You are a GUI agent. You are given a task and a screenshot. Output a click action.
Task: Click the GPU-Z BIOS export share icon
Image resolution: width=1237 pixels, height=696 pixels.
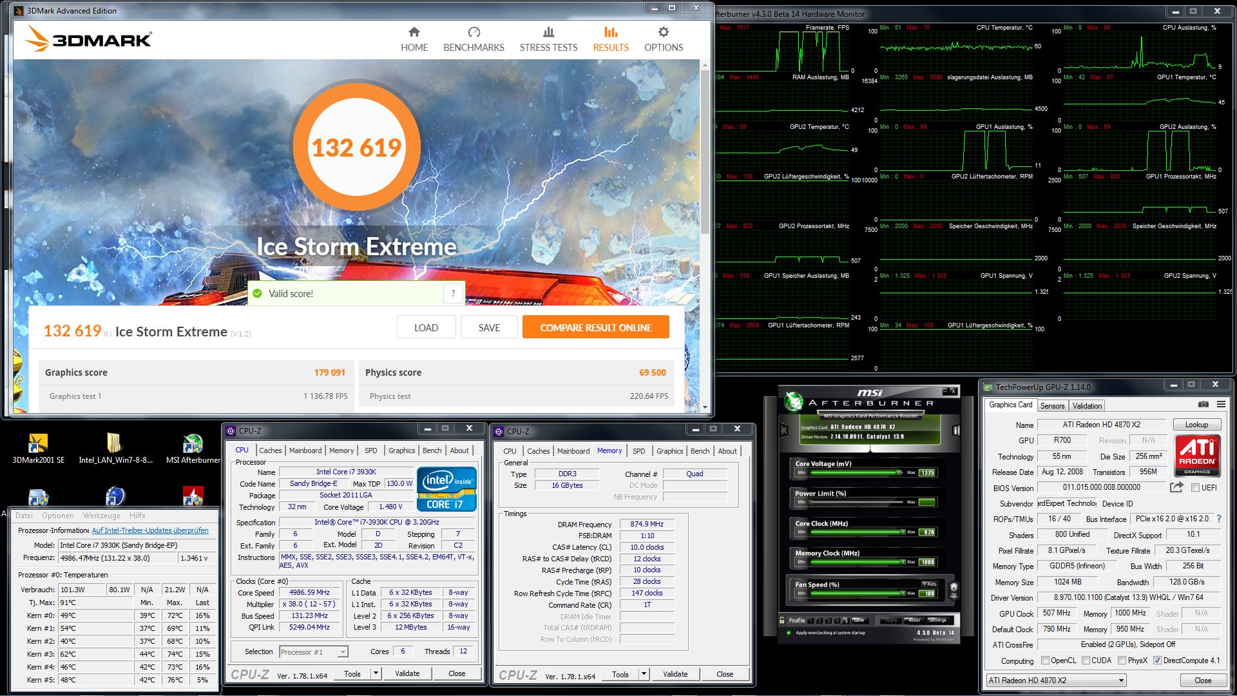1176,487
